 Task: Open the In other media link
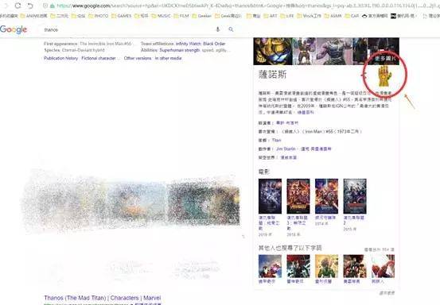click(x=169, y=58)
